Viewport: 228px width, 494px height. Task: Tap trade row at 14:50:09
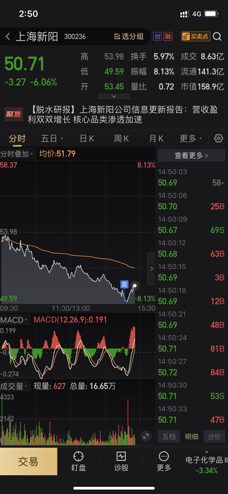pyautogui.click(x=191, y=225)
